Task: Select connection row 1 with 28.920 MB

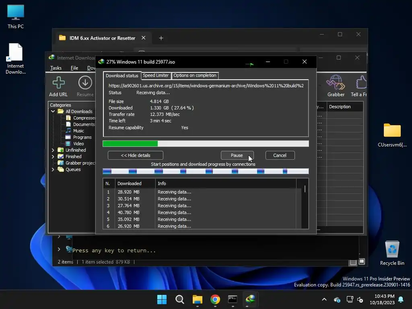Action: click(x=200, y=192)
